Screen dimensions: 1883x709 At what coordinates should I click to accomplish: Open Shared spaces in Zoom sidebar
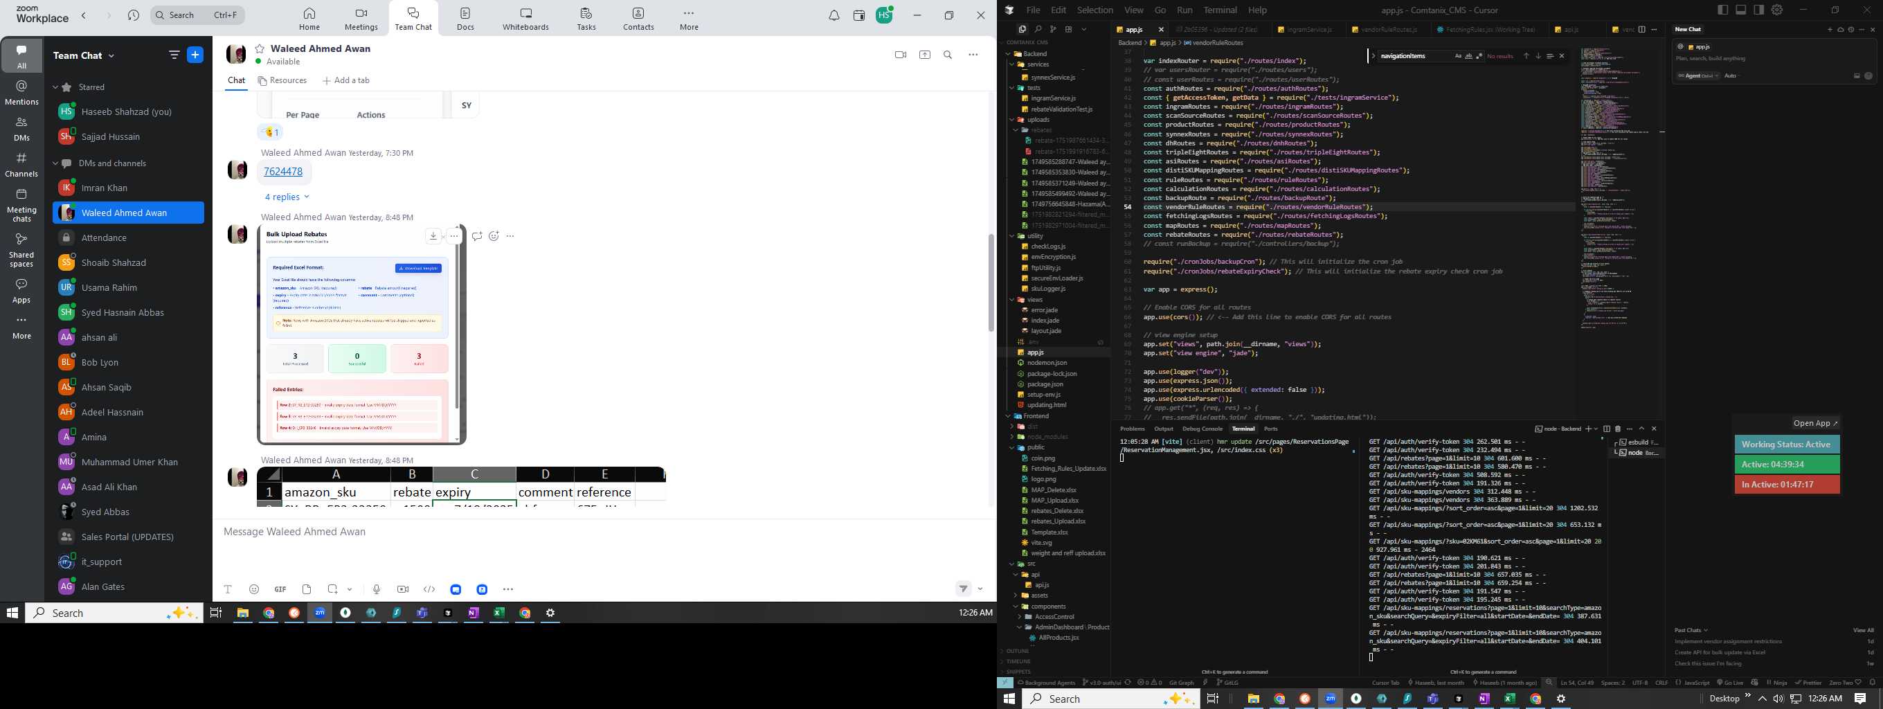point(21,250)
